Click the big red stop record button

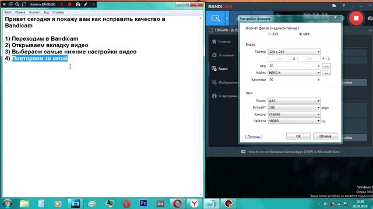click(x=356, y=18)
